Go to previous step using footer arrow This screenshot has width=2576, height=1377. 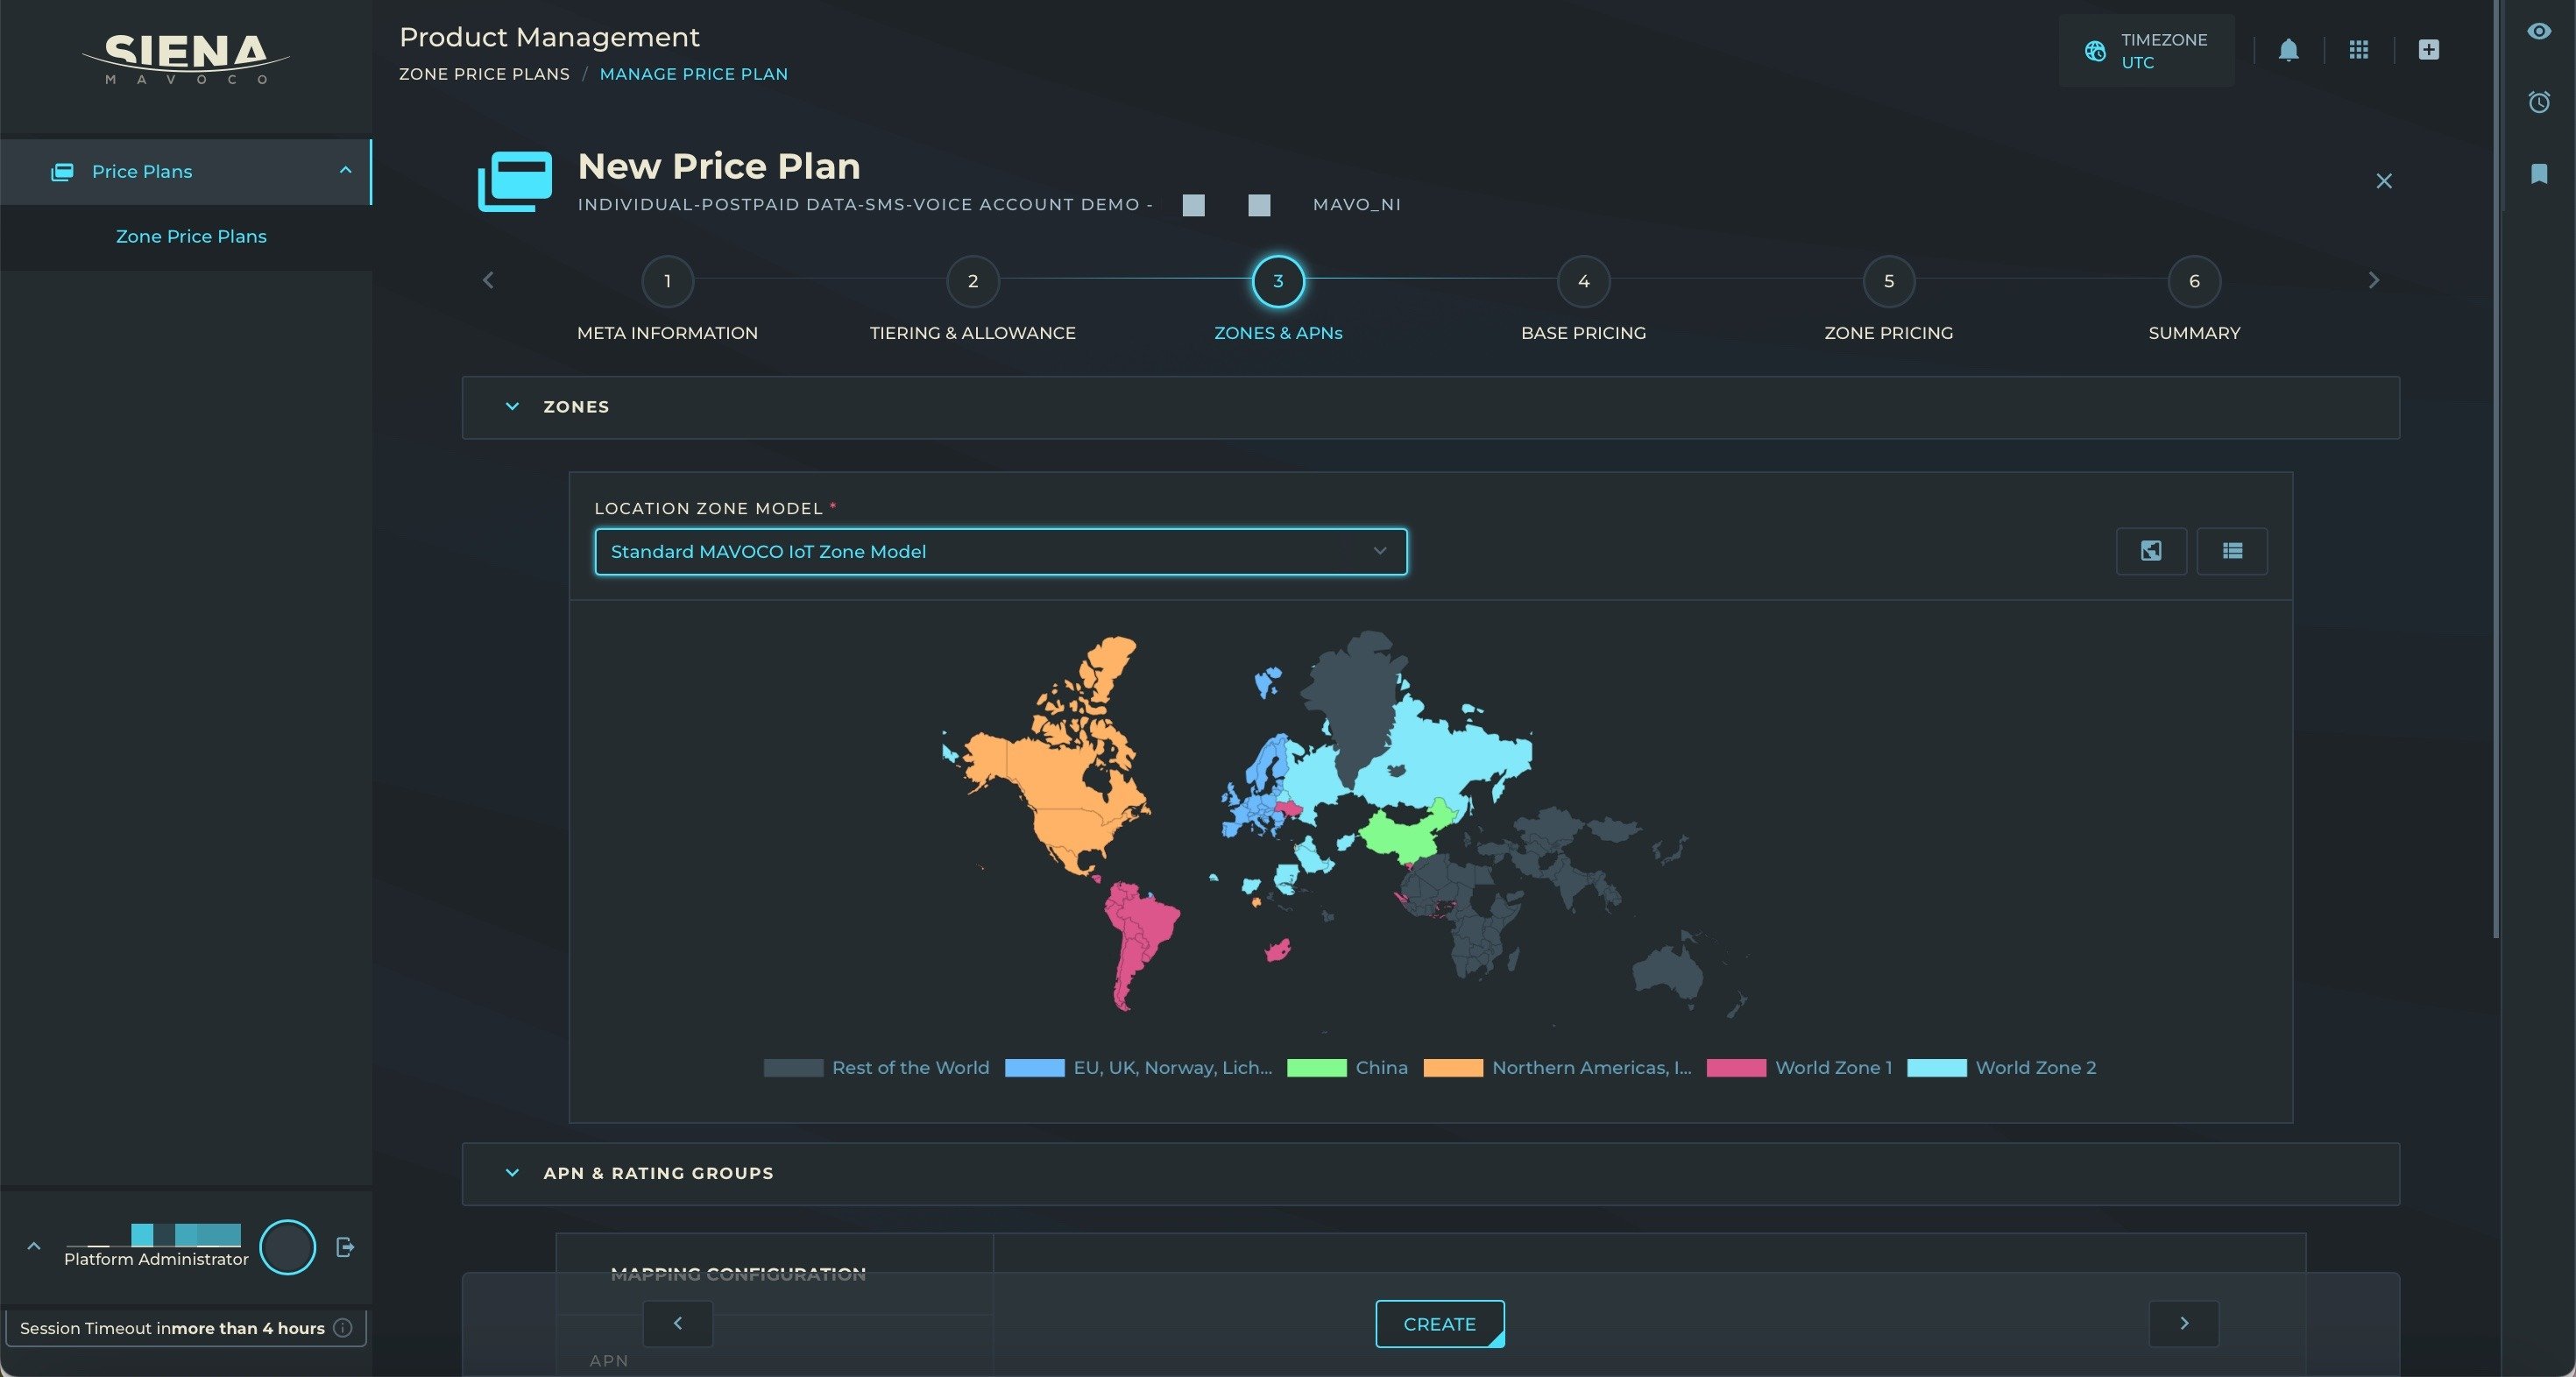tap(677, 1324)
